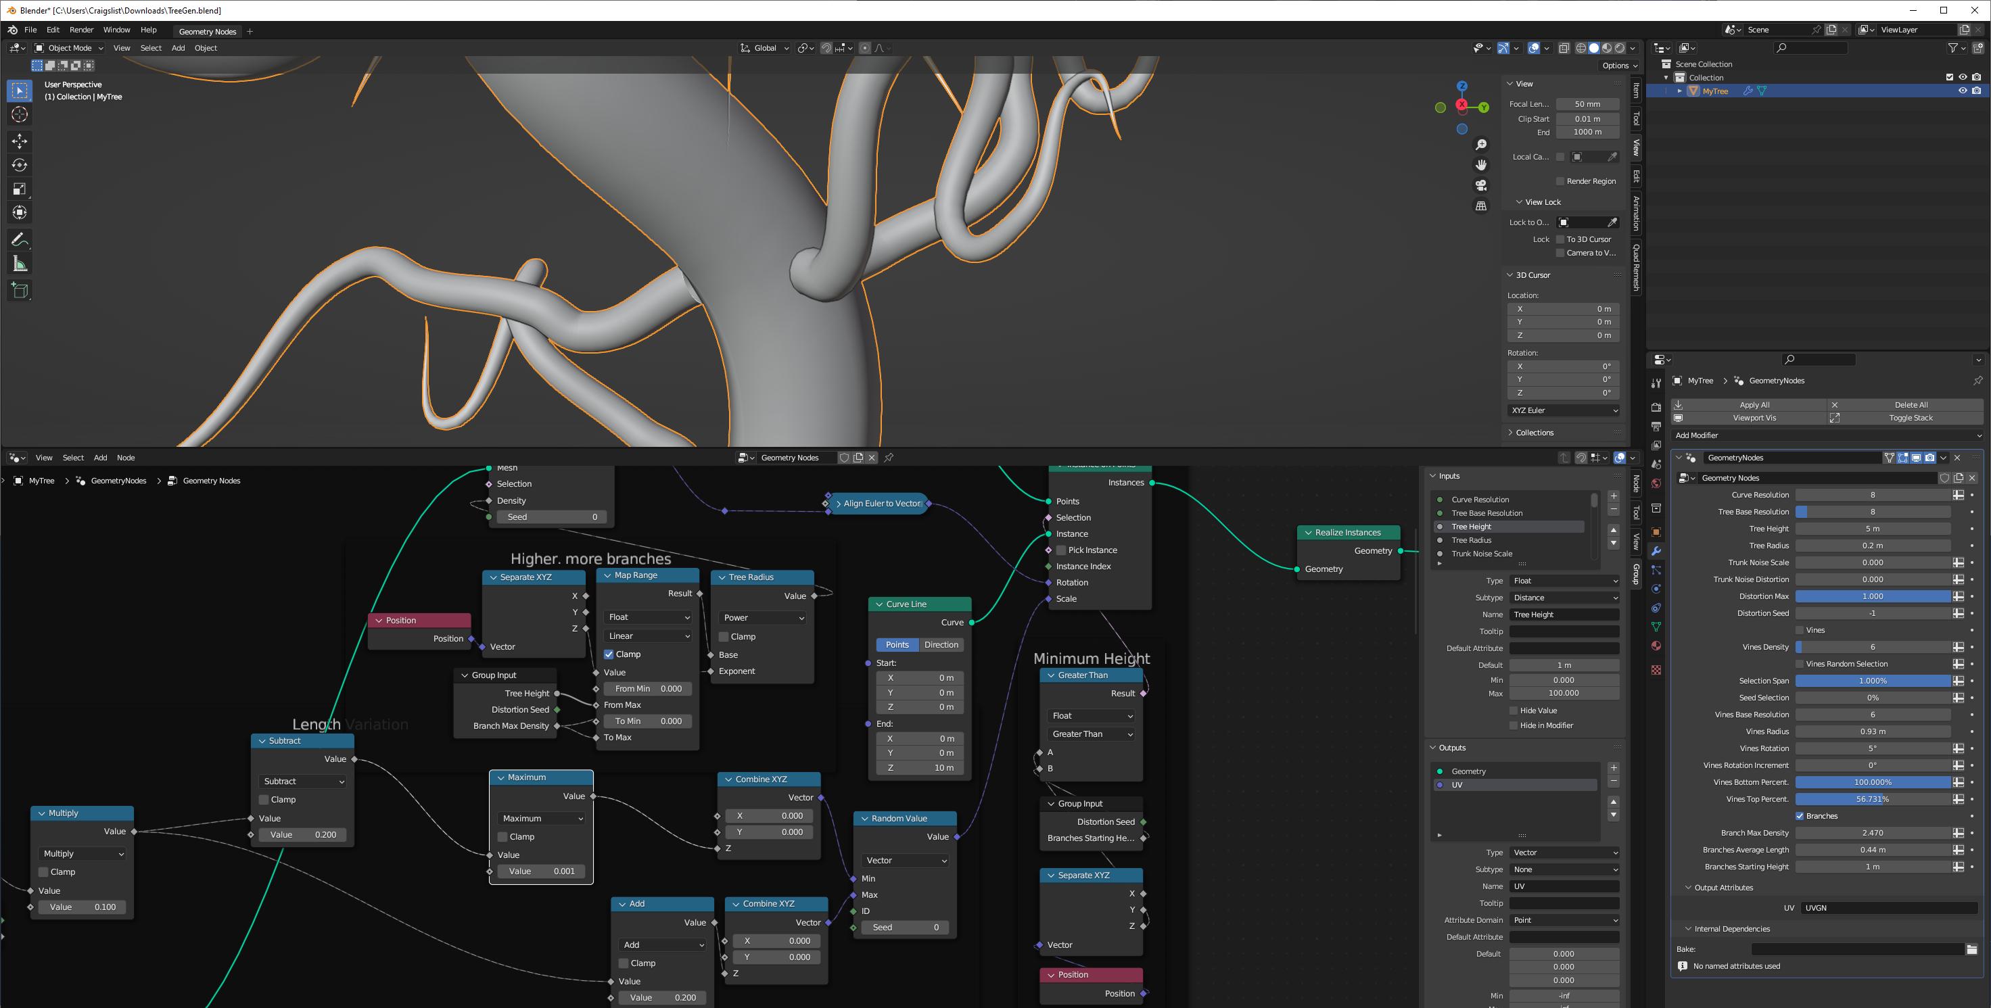Open XYZ Euler rotation mode dropdown
This screenshot has height=1008, width=1991.
[1564, 410]
